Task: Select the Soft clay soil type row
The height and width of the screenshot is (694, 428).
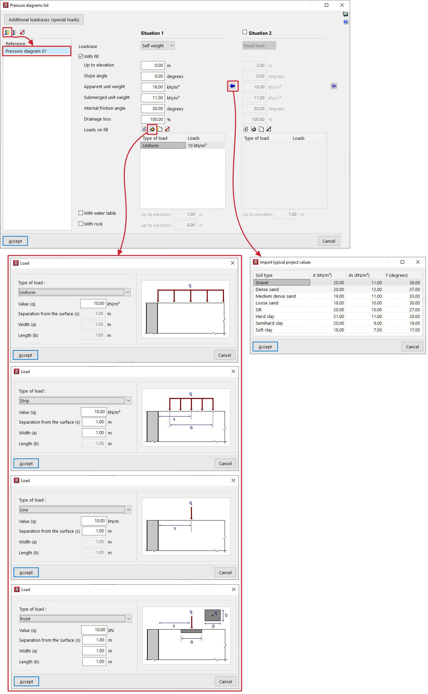Action: [338, 330]
